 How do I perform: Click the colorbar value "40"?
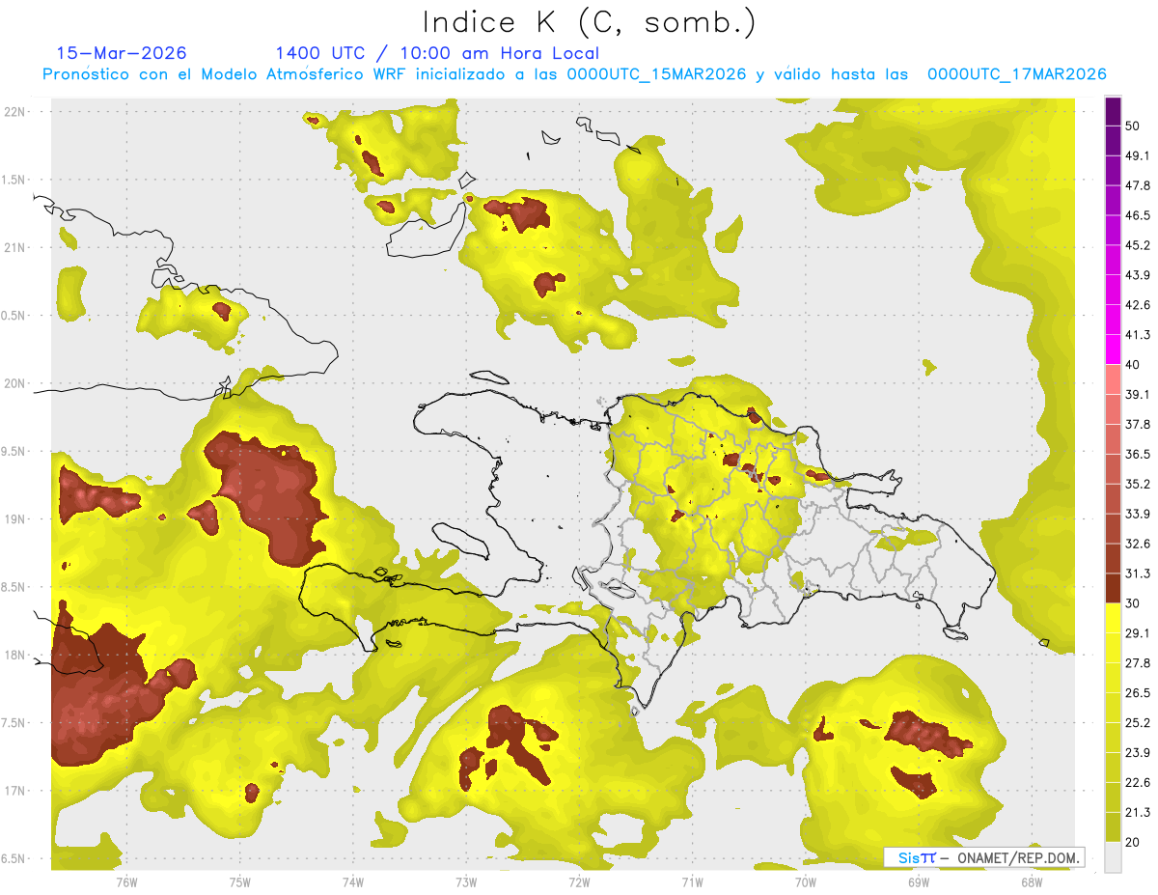(x=1133, y=365)
